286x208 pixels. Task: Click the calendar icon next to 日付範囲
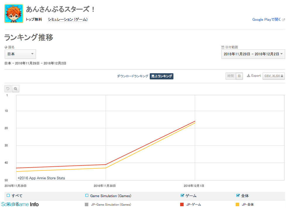pos(223,47)
